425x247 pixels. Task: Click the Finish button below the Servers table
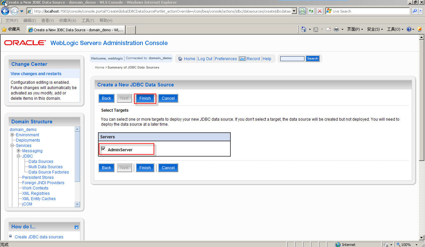(x=145, y=168)
